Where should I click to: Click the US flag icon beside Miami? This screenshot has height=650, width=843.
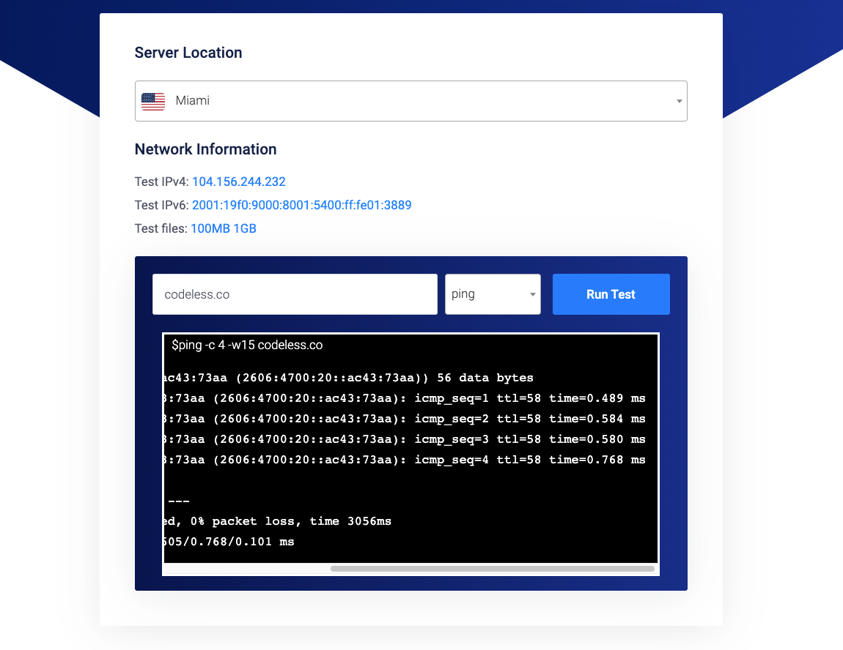coord(152,101)
